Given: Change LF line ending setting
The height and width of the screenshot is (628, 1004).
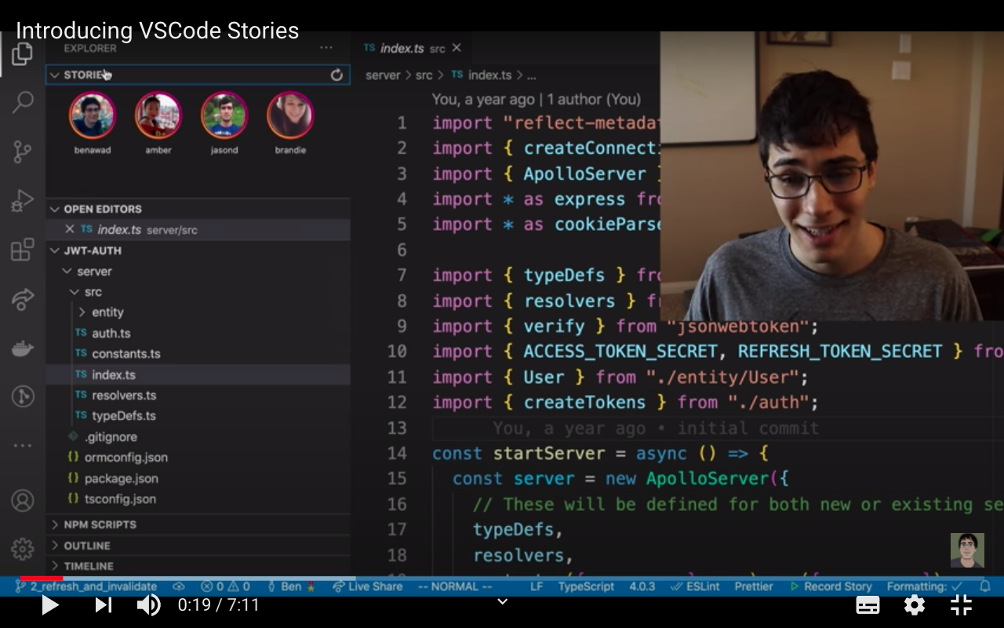Looking at the screenshot, I should [537, 586].
